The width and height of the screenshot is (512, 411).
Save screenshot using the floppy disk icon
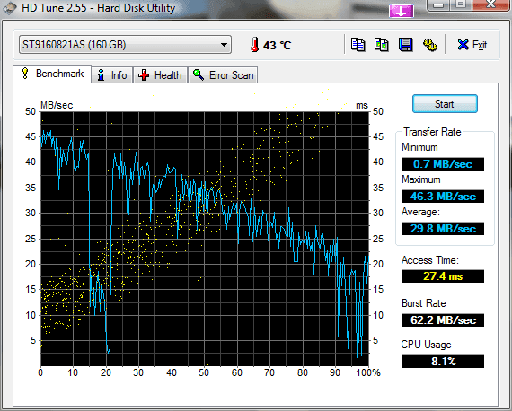[x=405, y=45]
